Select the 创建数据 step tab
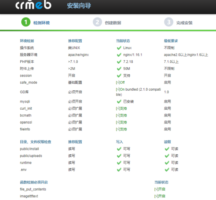The image size is (216, 200). (113, 23)
